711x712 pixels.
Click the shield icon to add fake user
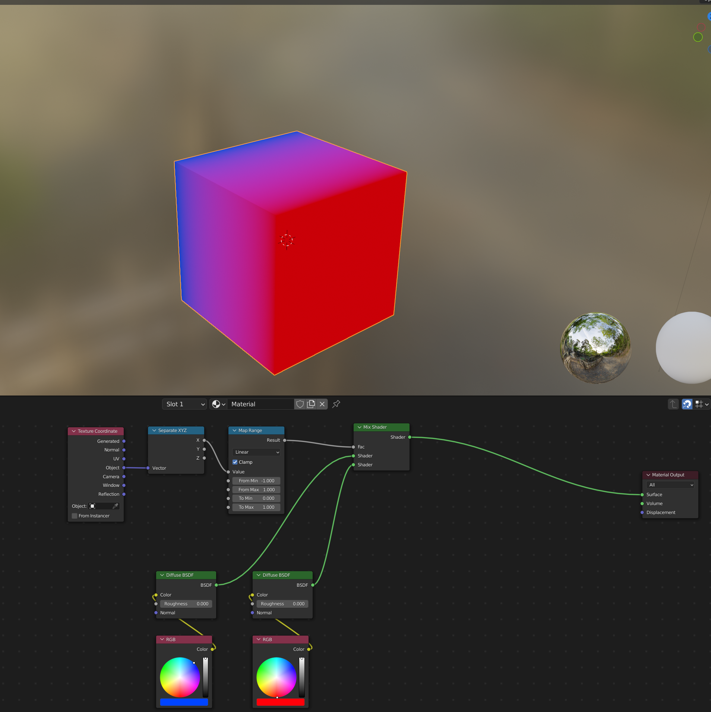[x=300, y=404]
